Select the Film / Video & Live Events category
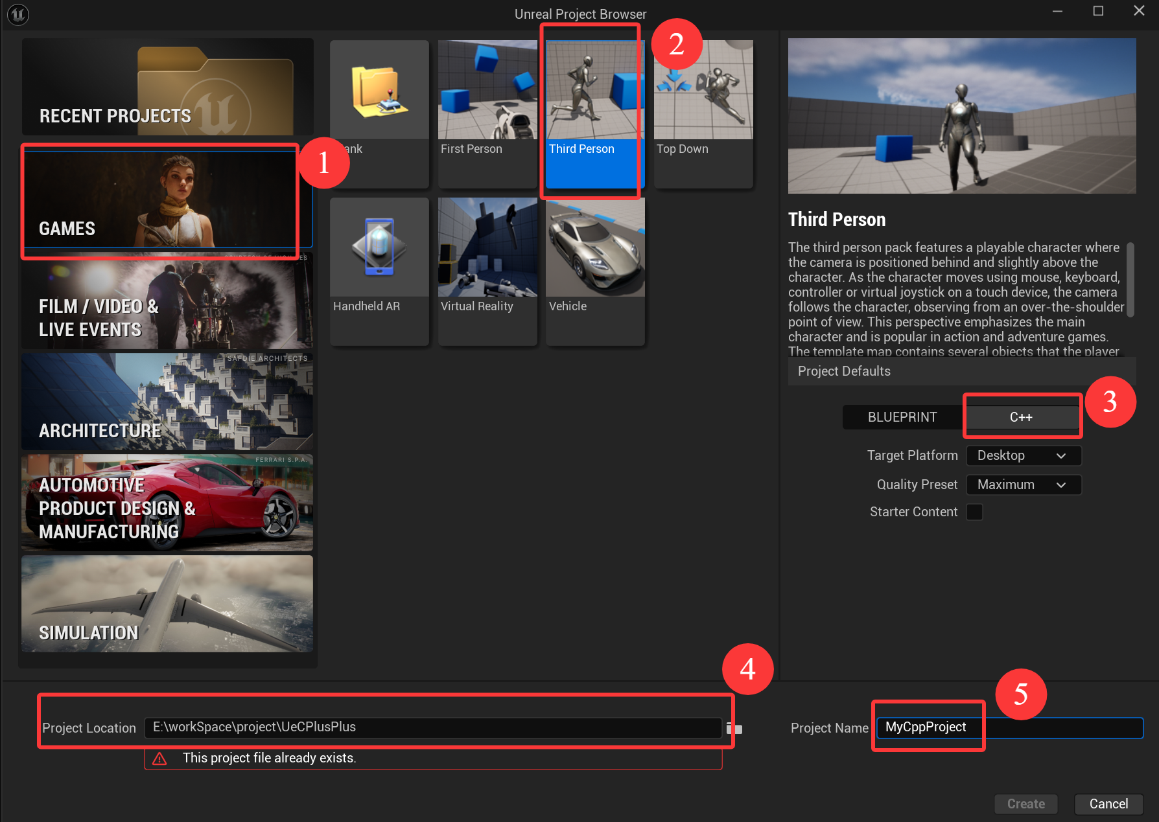This screenshot has width=1159, height=822. (167, 301)
